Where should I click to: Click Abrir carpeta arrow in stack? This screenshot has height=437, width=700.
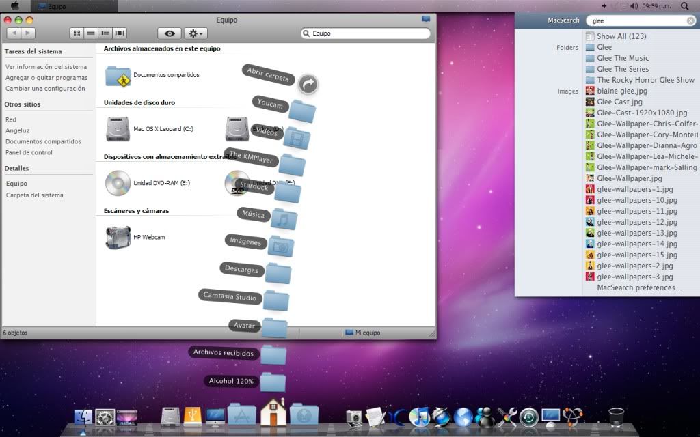(308, 84)
